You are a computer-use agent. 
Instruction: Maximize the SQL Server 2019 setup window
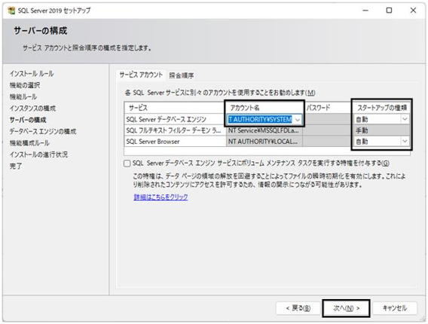tap(389, 11)
